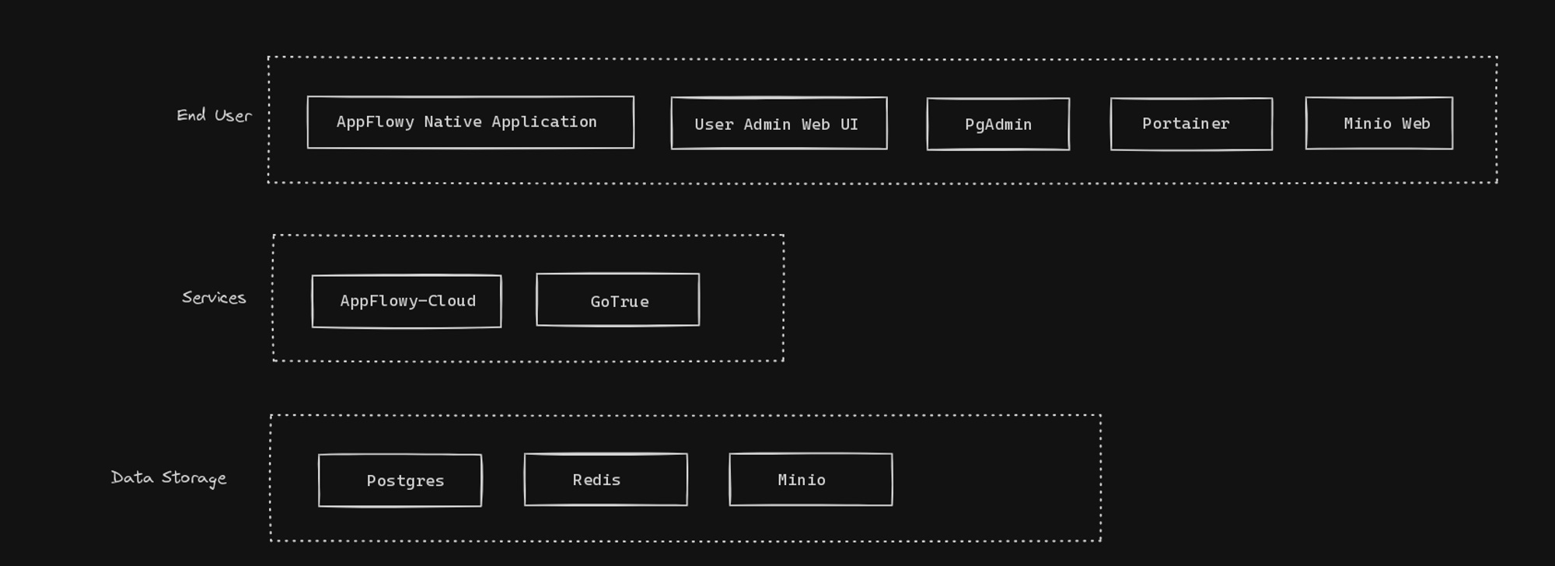Viewport: 1555px width, 566px height.
Task: Click the dotted right border of Data Storage group
Action: tap(1100, 478)
